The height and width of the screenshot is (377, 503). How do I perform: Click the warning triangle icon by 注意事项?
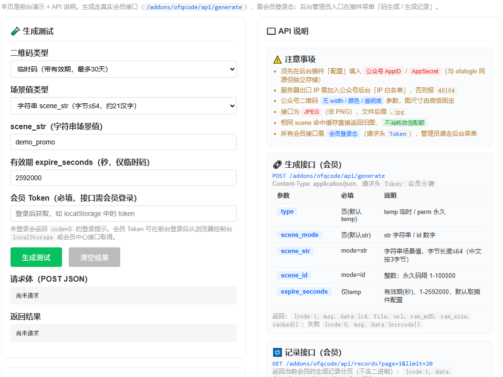pyautogui.click(x=277, y=59)
